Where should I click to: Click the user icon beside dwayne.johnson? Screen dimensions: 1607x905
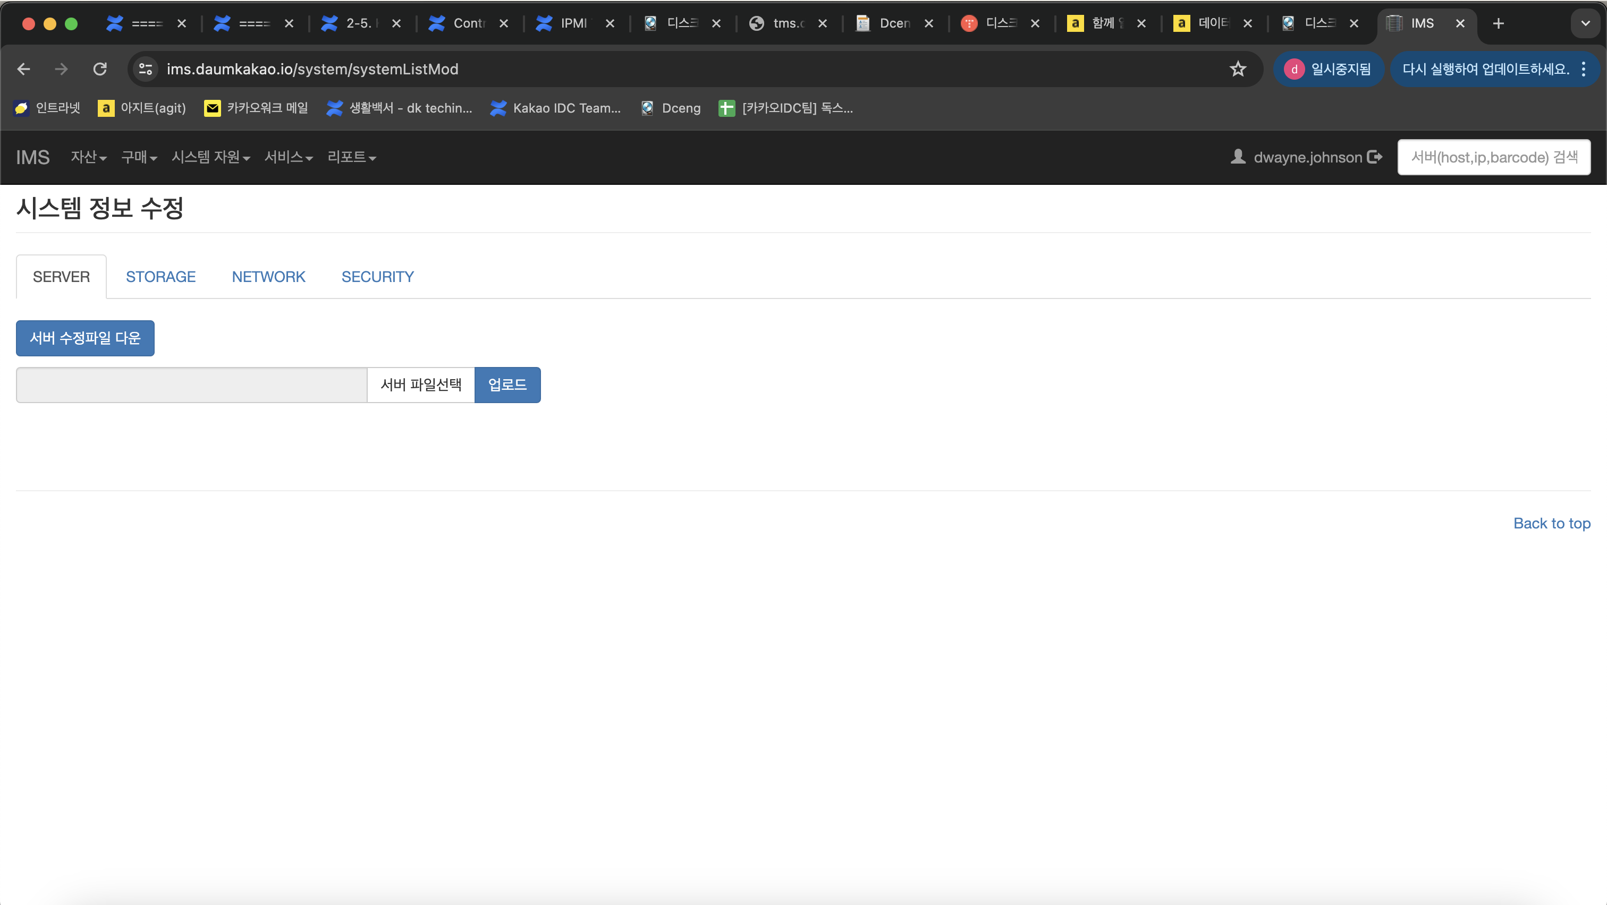(1238, 157)
